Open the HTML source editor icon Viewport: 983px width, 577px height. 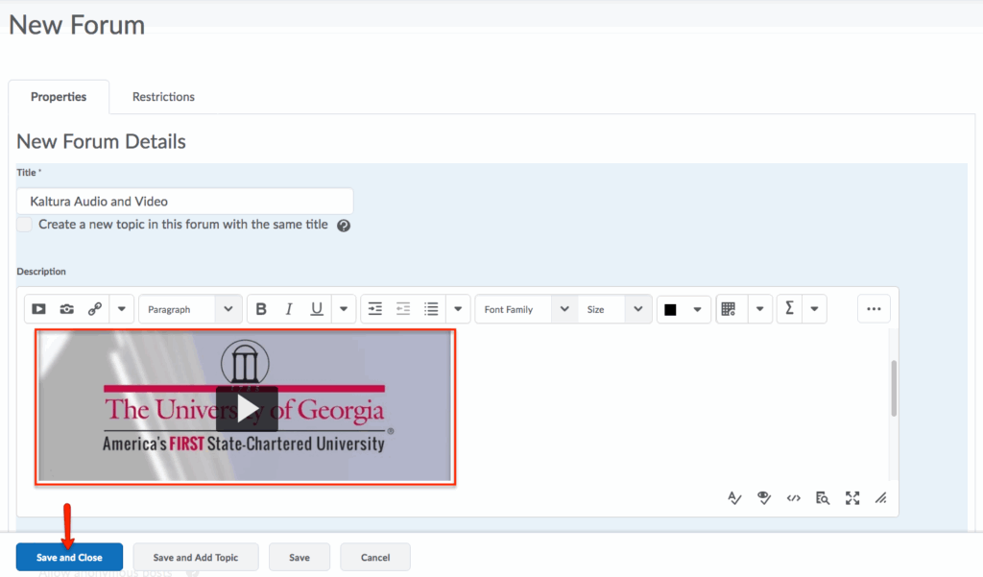793,497
